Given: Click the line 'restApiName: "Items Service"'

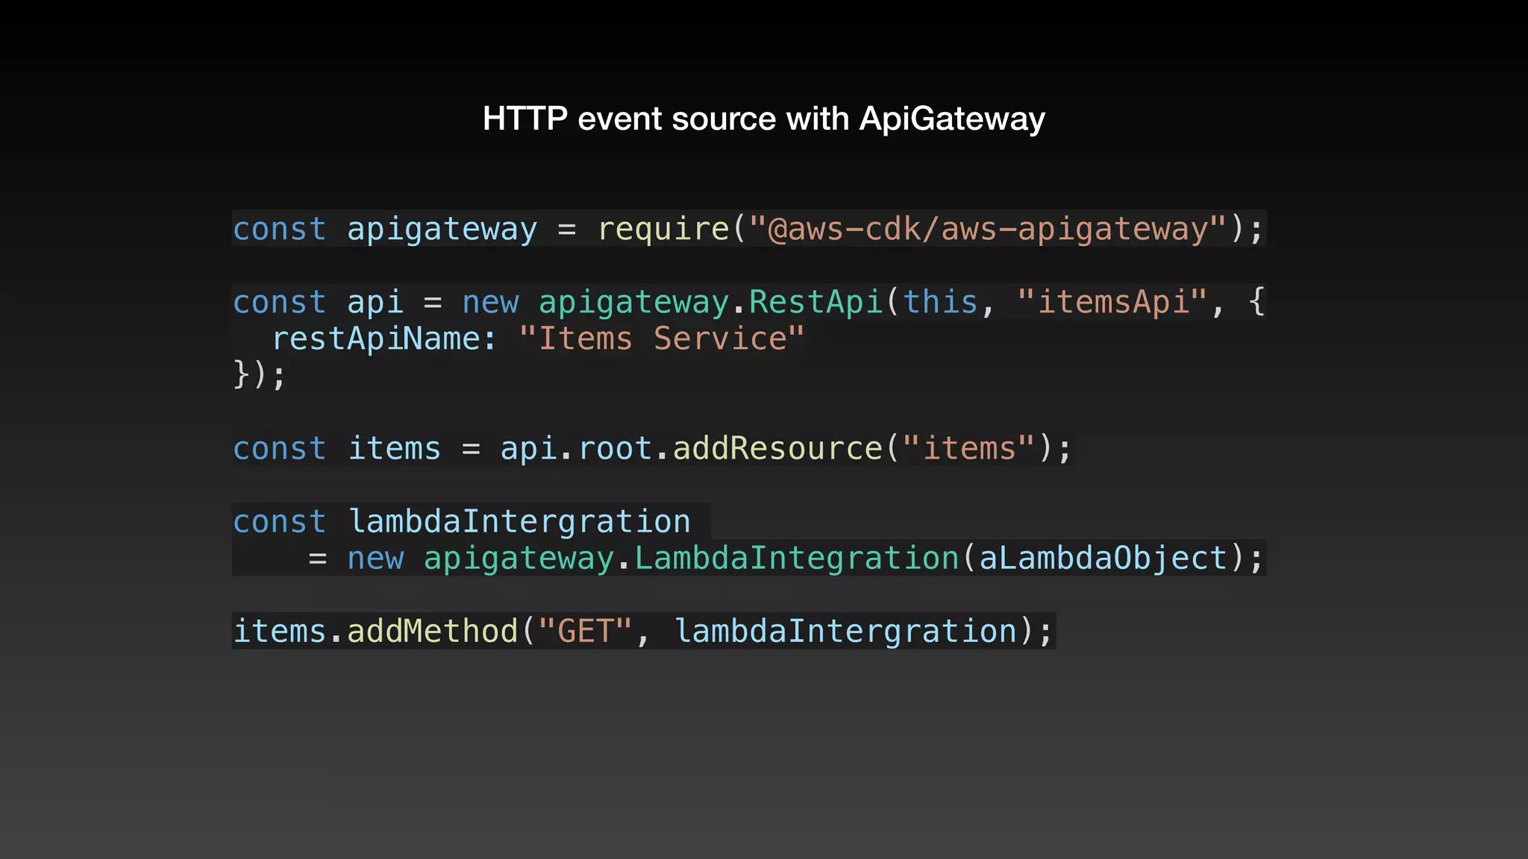Looking at the screenshot, I should (x=538, y=339).
